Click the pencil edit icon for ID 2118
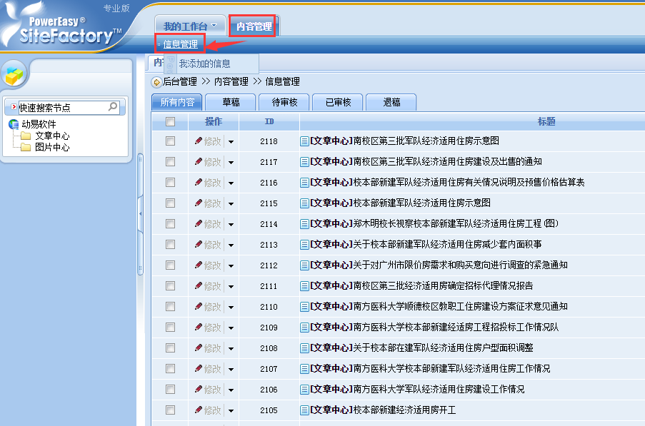This screenshot has height=426, width=645. (x=199, y=141)
